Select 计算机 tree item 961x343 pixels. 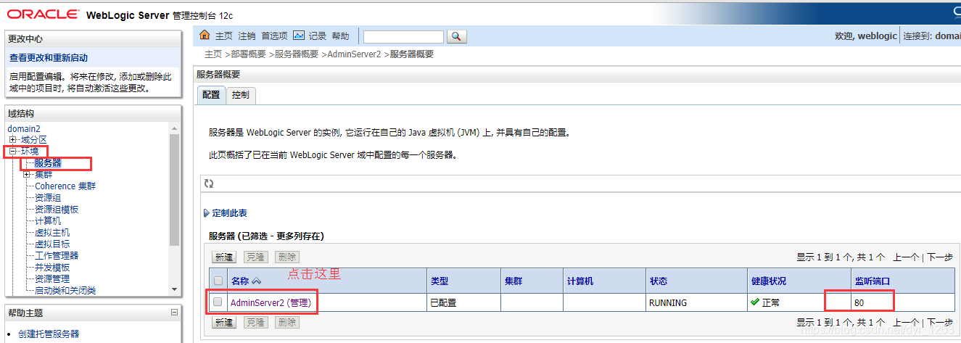pos(48,221)
